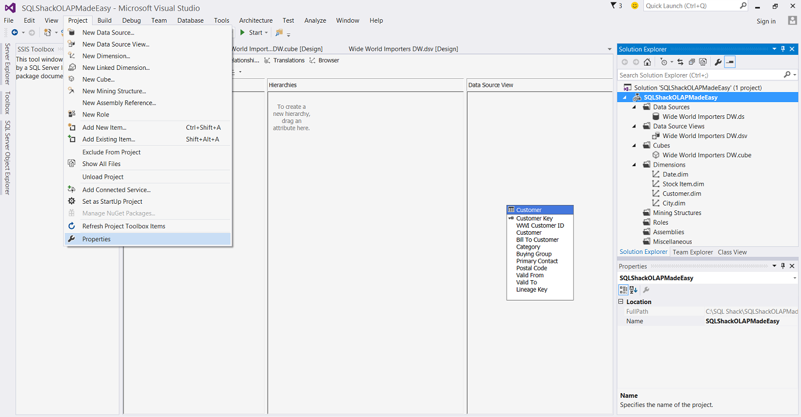Switch to the Team Explorer tab
This screenshot has width=801, height=417.
pos(692,252)
